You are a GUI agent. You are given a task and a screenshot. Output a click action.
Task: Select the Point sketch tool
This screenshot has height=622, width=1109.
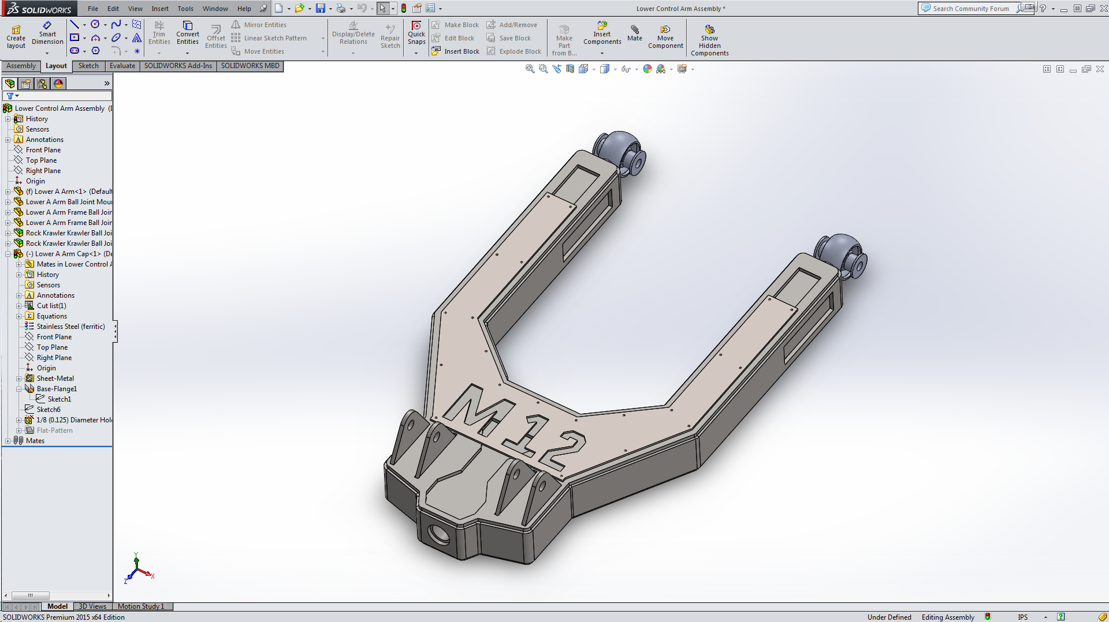137,51
